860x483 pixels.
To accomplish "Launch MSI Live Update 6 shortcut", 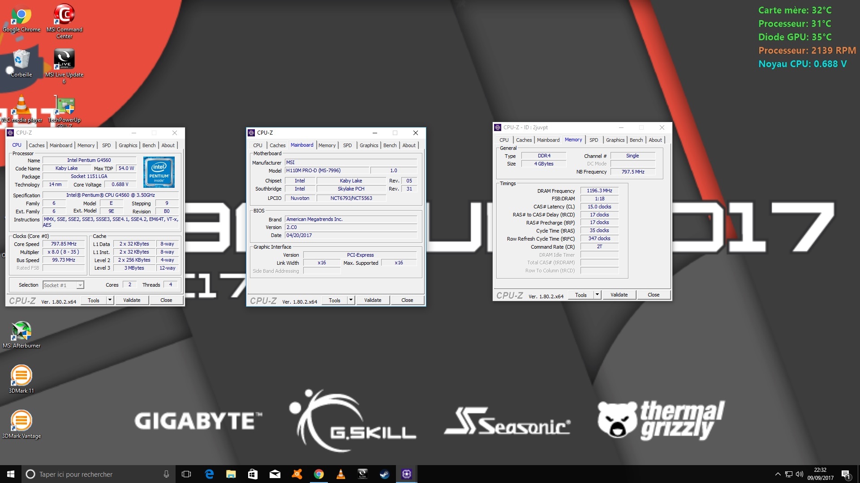I will [64, 66].
